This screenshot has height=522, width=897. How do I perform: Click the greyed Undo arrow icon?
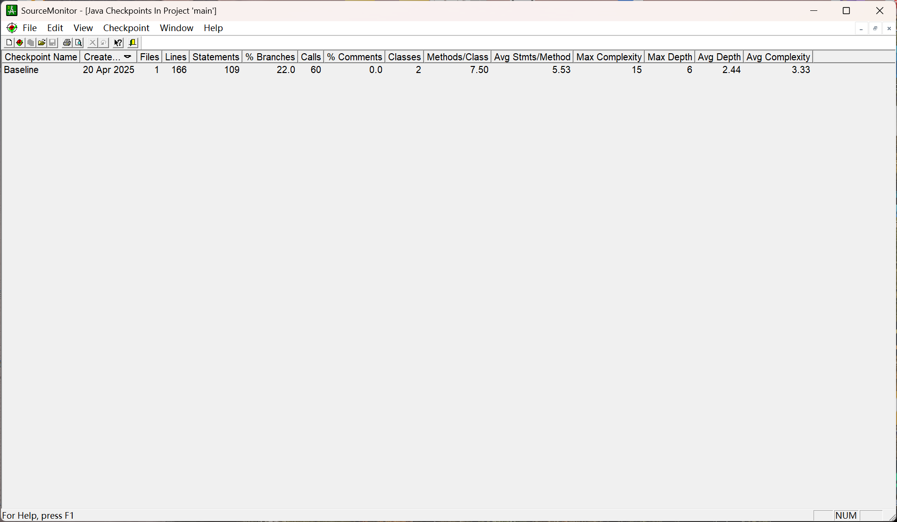pos(103,43)
